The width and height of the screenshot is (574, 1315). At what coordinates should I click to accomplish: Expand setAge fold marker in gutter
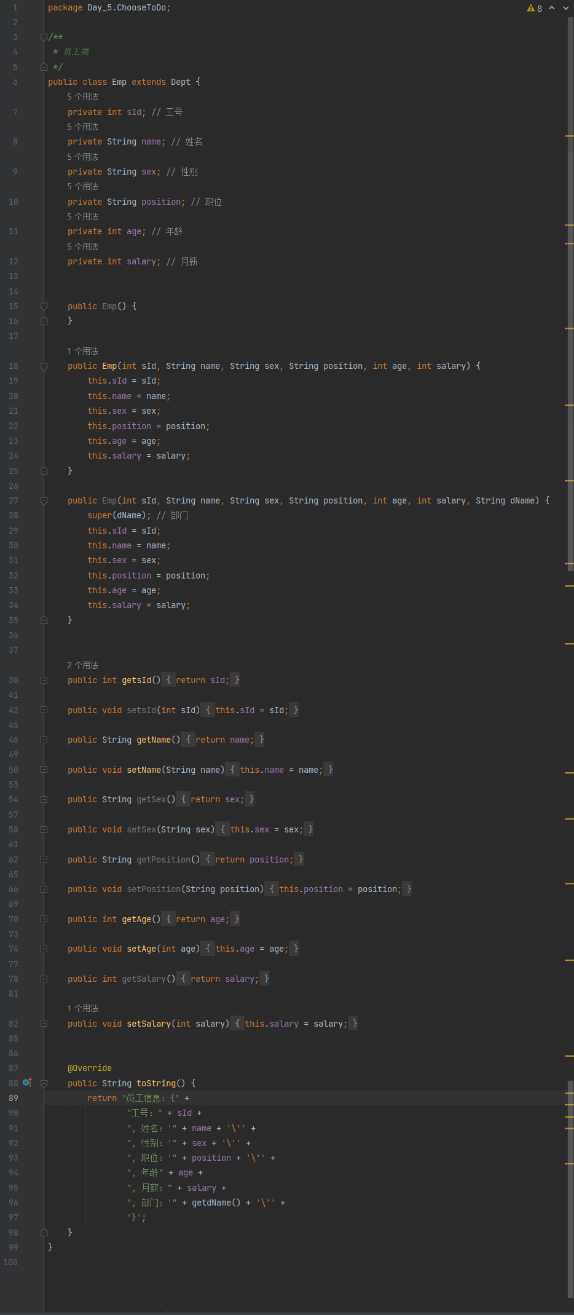point(44,949)
